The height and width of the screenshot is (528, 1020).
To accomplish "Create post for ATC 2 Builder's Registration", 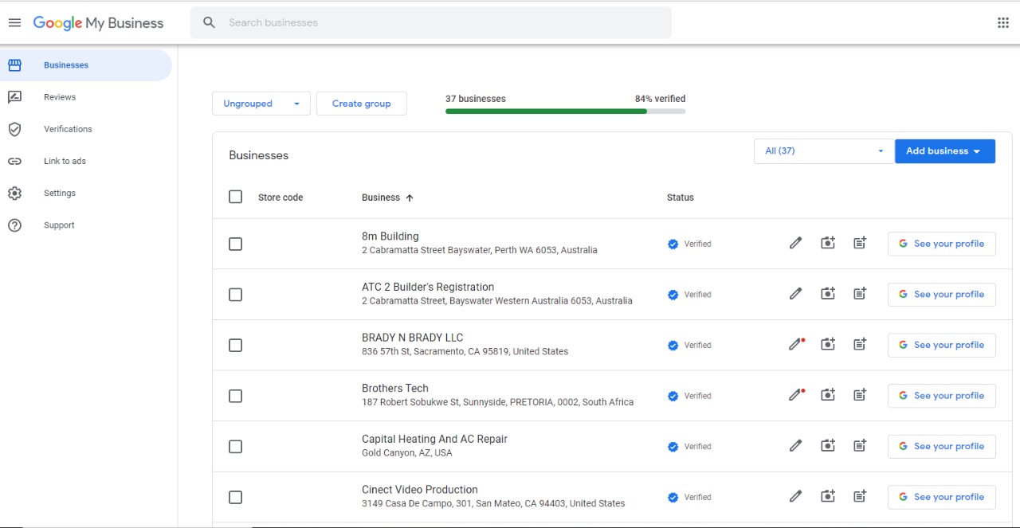I will click(860, 295).
